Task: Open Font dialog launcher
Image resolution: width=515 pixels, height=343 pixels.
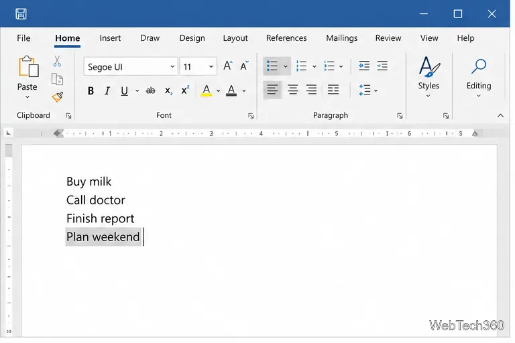Action: (x=251, y=115)
